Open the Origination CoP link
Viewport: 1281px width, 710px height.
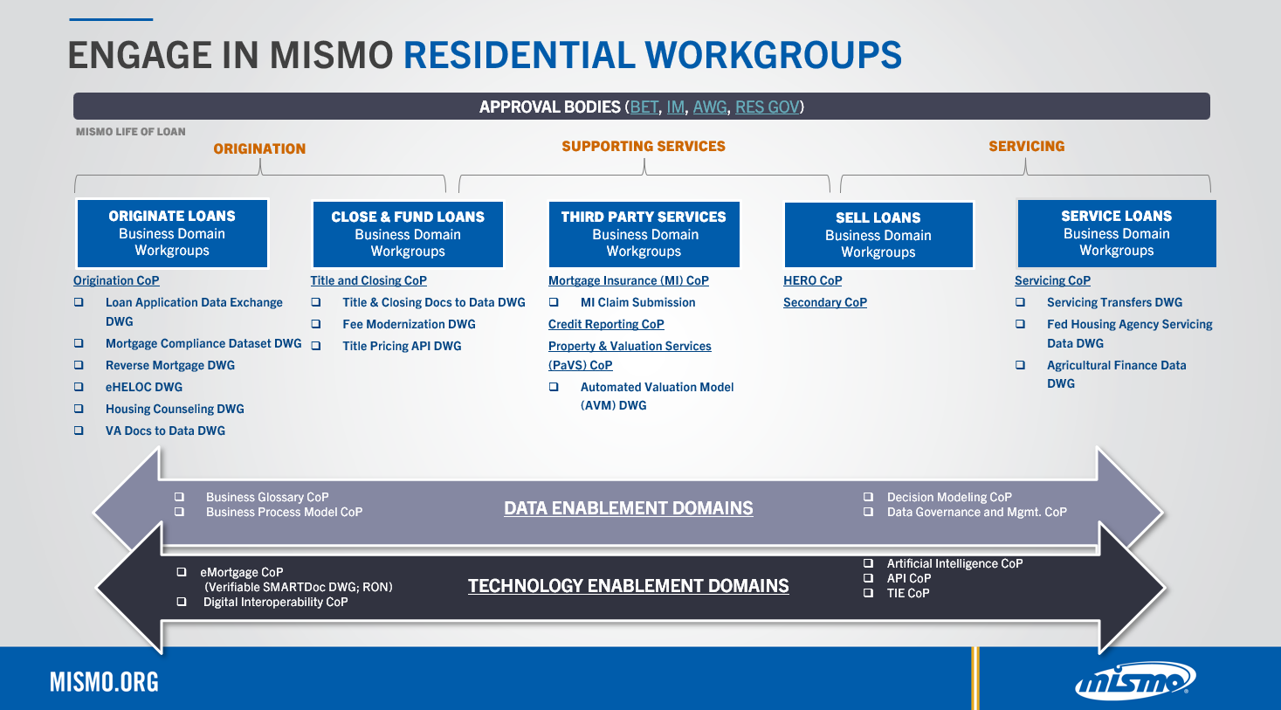point(116,280)
